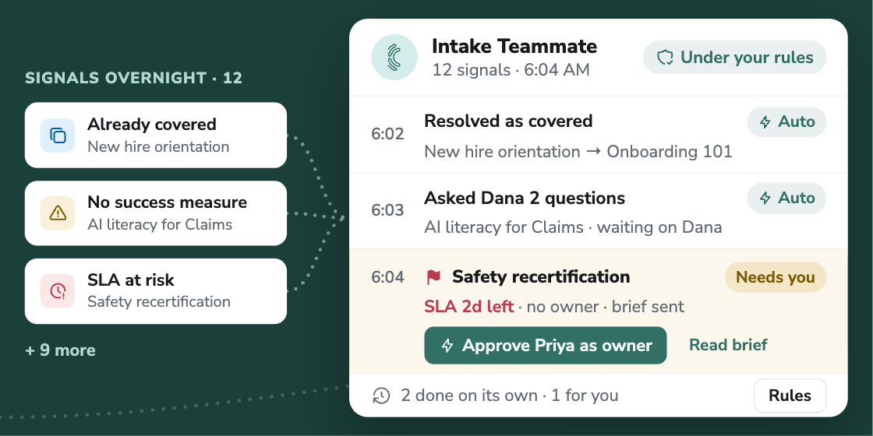The height and width of the screenshot is (436, 873).
Task: Click the Auto badge on Resolved as covered
Action: click(x=786, y=121)
